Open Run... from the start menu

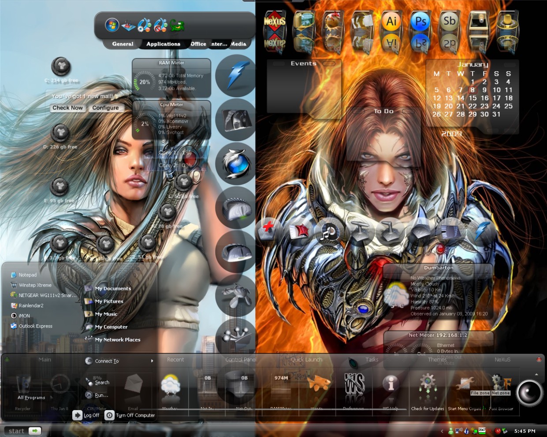(x=97, y=395)
